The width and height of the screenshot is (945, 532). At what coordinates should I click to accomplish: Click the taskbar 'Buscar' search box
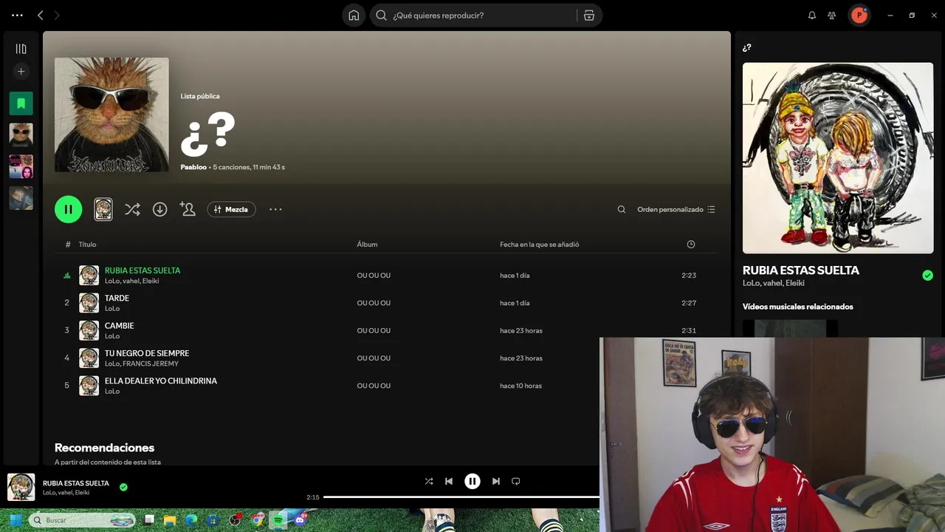tap(83, 520)
